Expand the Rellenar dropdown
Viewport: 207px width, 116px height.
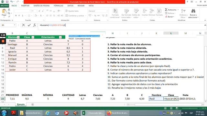pos(175,13)
